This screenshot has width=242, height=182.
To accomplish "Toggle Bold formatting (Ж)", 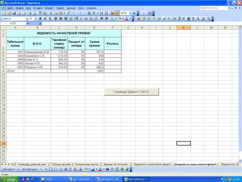I will pyautogui.click(x=40, y=19).
